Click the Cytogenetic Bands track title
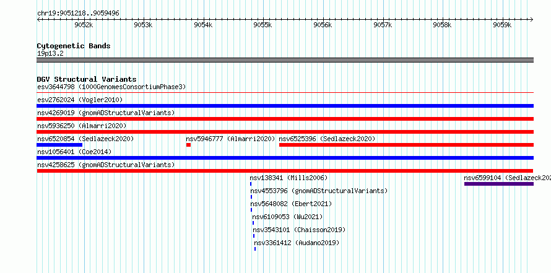The image size is (551, 273). [x=74, y=46]
